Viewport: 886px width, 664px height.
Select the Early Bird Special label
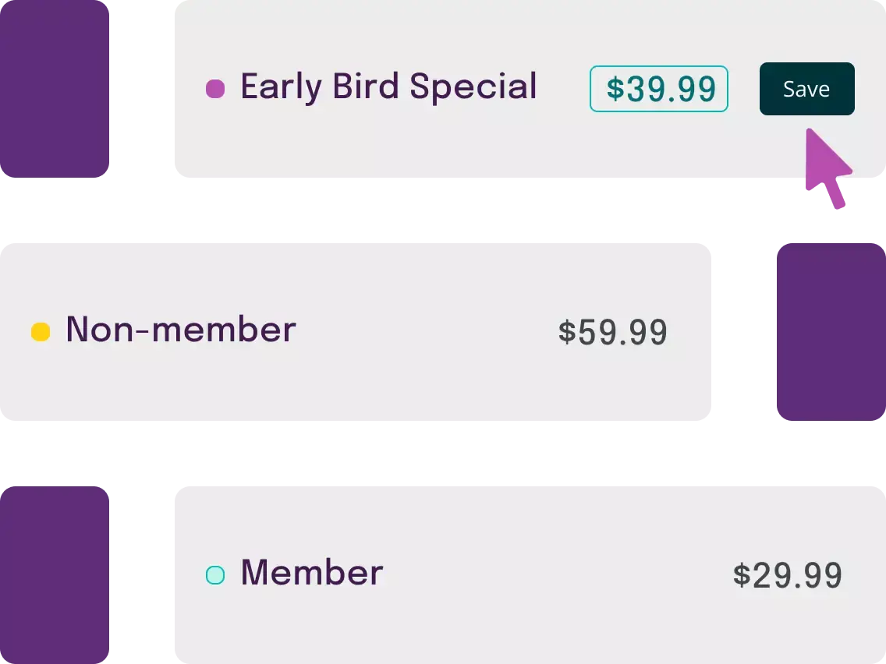point(388,87)
